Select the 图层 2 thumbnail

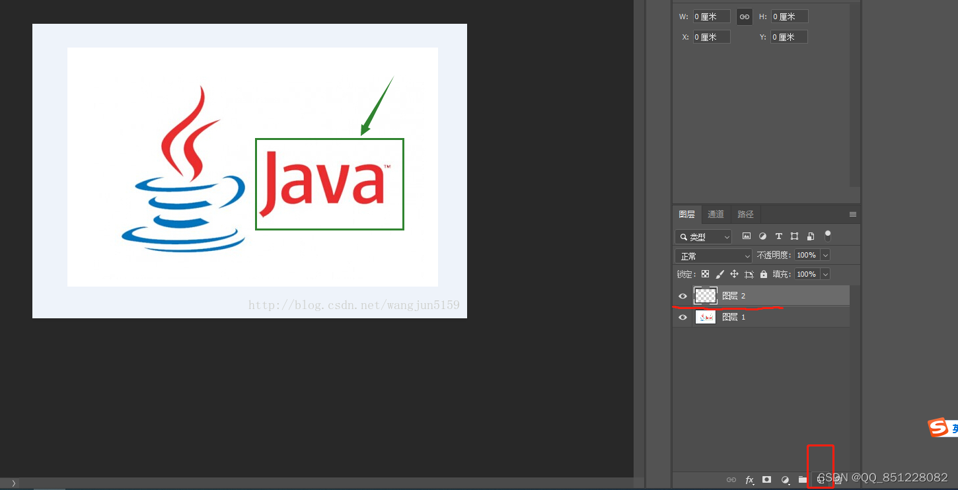[x=706, y=296]
